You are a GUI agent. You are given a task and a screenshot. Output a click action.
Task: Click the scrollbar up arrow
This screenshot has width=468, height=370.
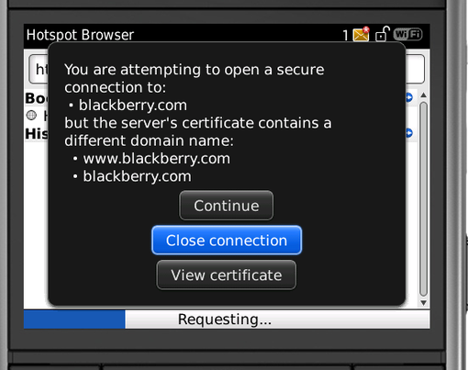[x=423, y=95]
